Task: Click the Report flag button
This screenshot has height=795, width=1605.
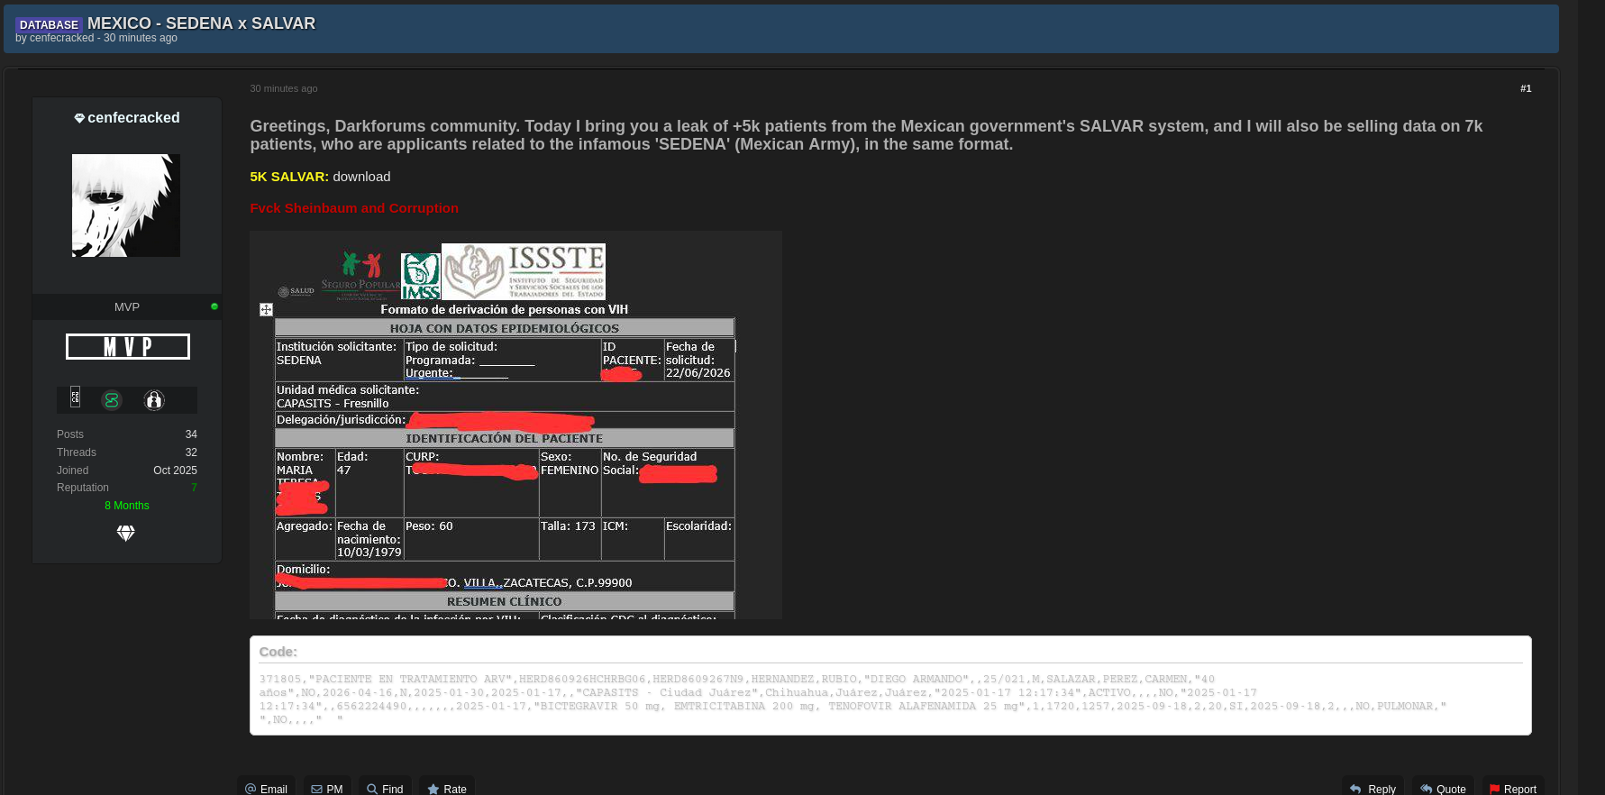Action: [1513, 789]
